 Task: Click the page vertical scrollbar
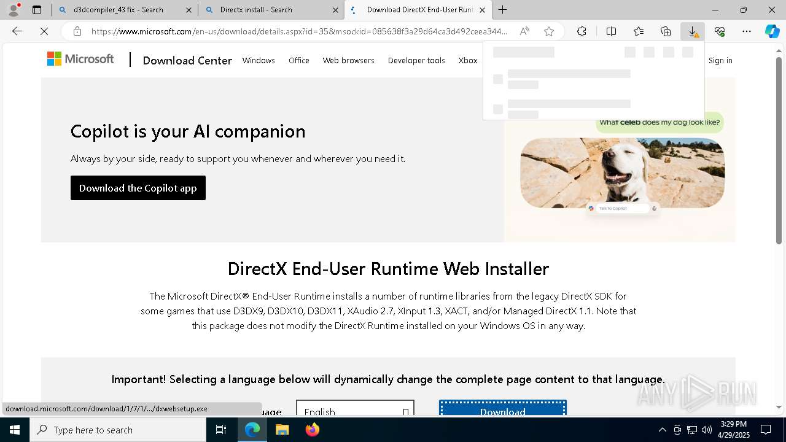[779, 150]
